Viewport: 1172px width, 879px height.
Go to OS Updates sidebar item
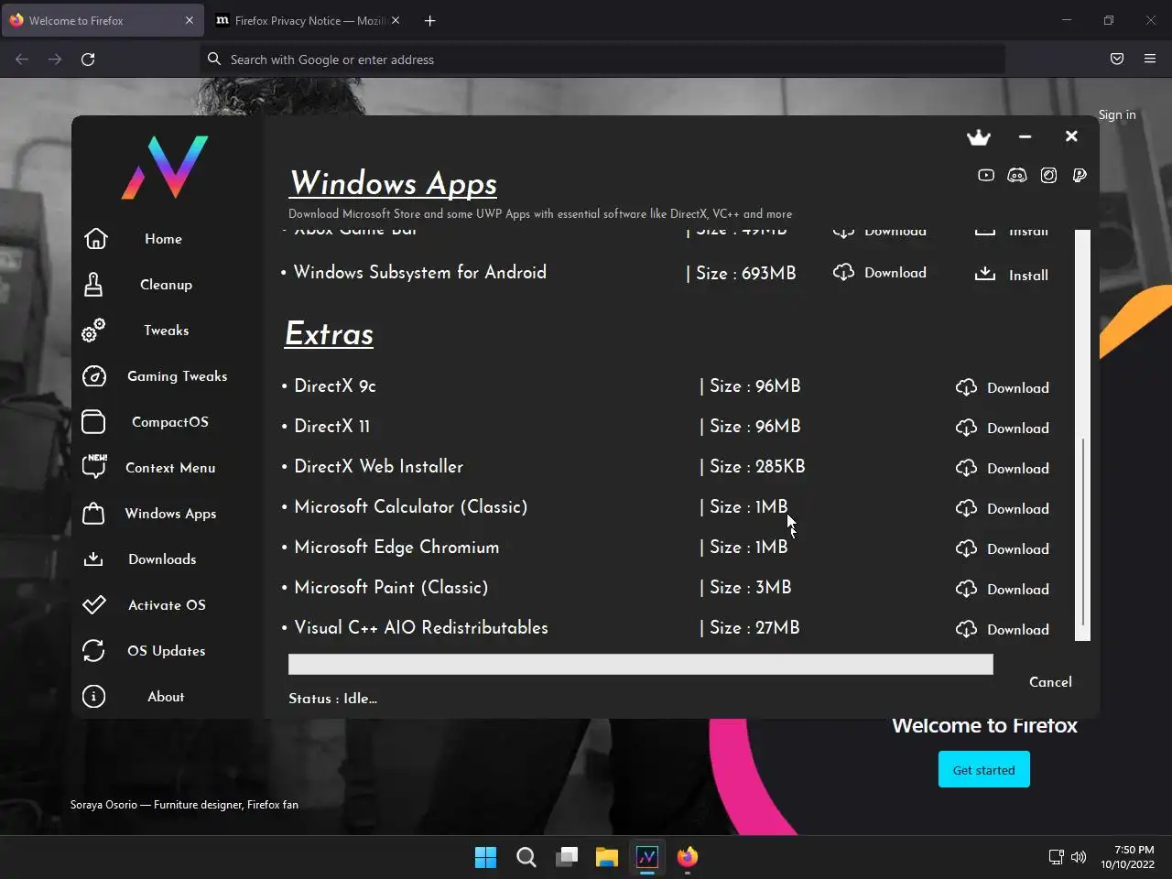(x=167, y=651)
